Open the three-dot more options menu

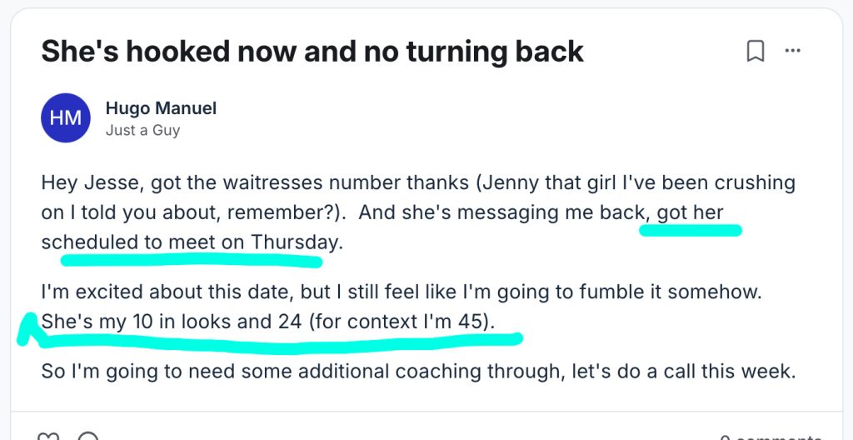(x=792, y=52)
